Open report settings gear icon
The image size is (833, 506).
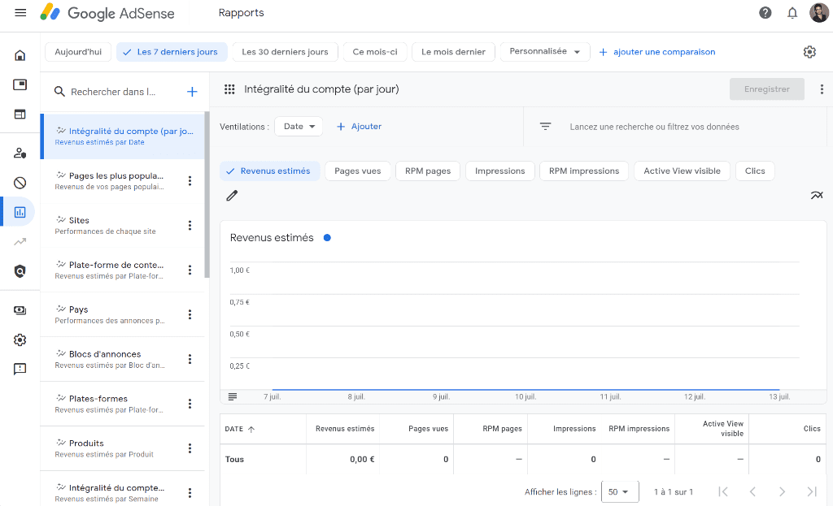point(809,52)
